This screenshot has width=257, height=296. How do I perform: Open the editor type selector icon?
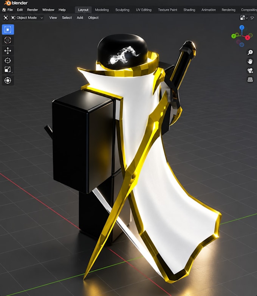click(6, 18)
